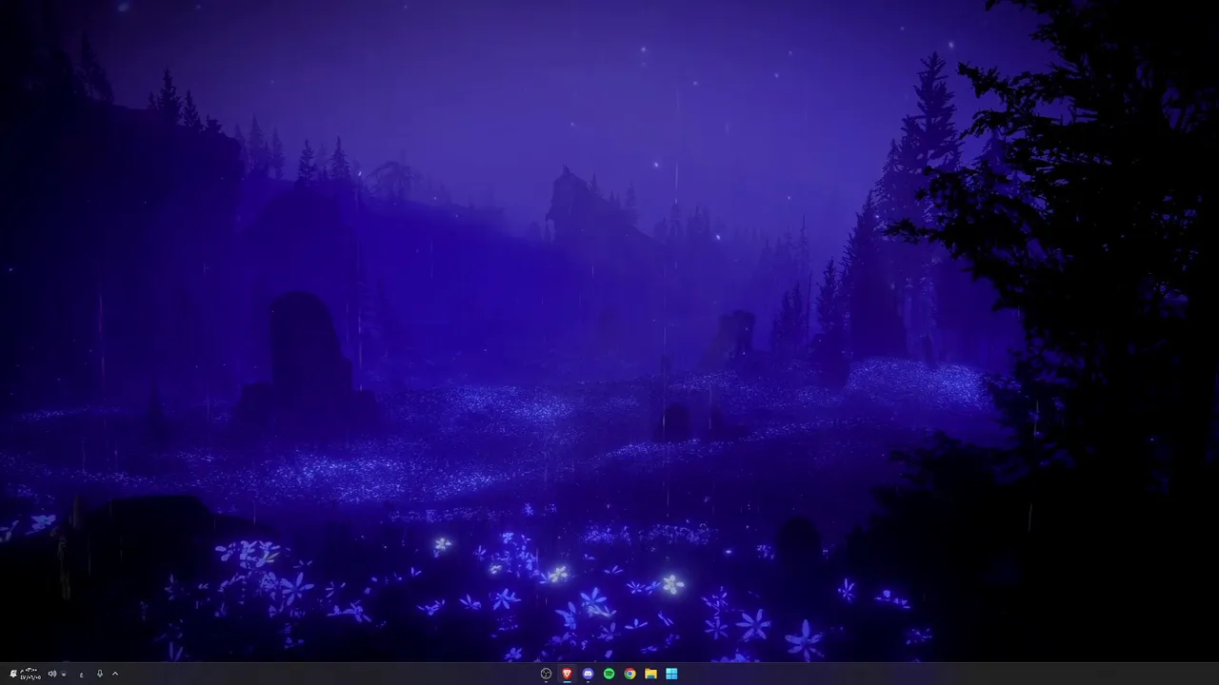Open the notification center icon
Viewport: 1219px width, 685px height.
13,674
